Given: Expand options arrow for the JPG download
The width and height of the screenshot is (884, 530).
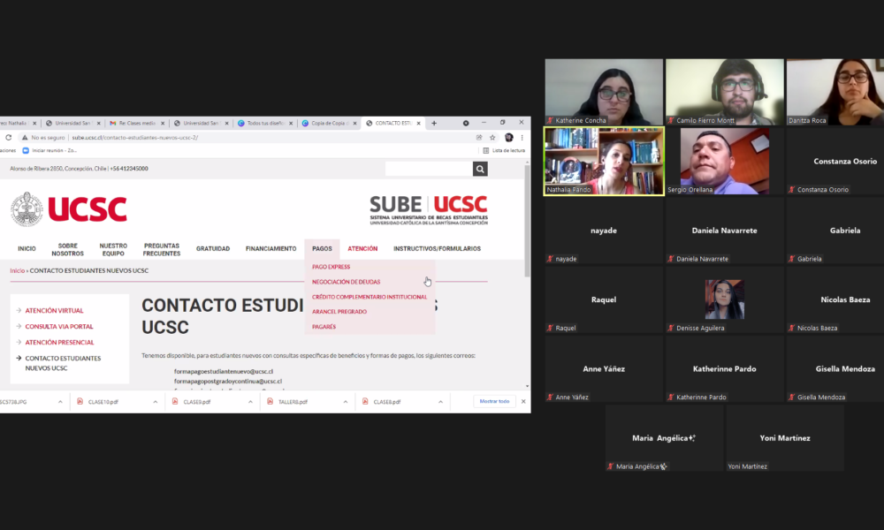Looking at the screenshot, I should pyautogui.click(x=60, y=402).
